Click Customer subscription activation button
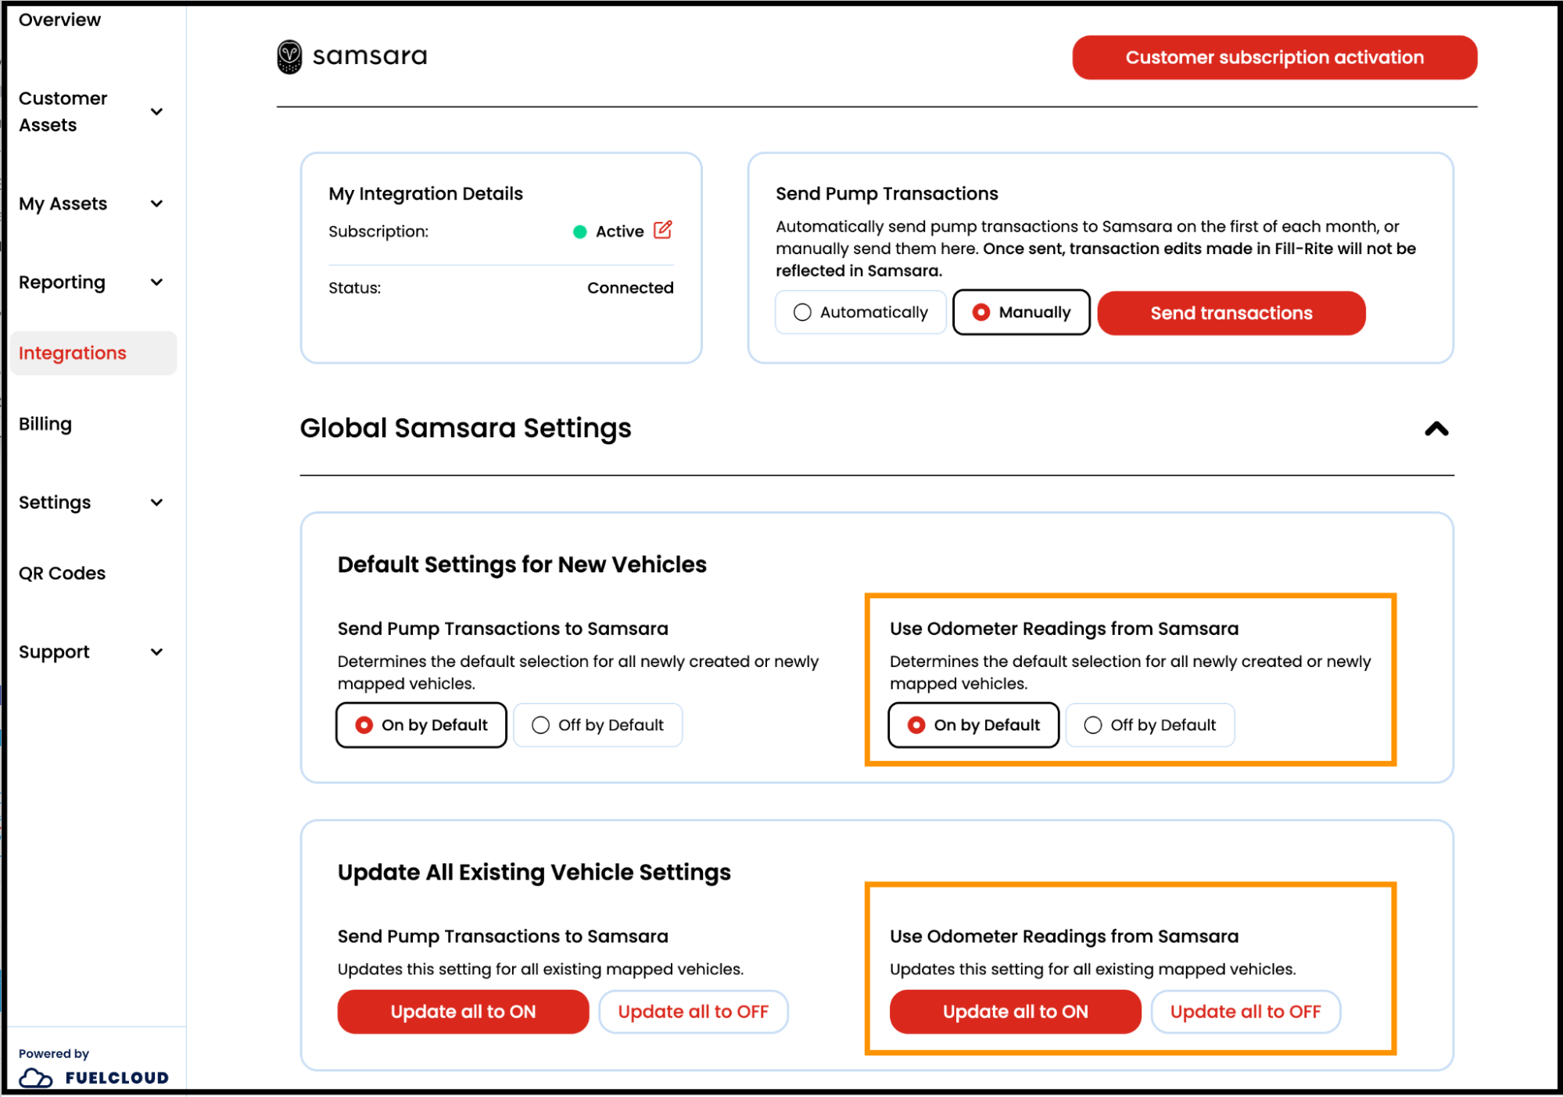The width and height of the screenshot is (1563, 1097). pyautogui.click(x=1274, y=58)
